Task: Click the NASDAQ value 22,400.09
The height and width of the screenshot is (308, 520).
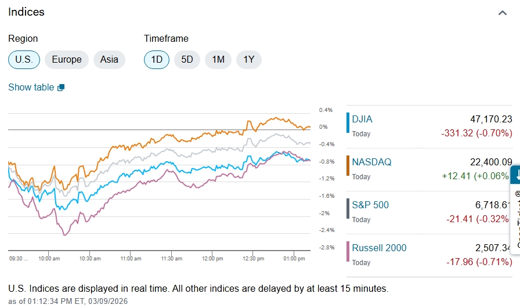Action: point(491,162)
